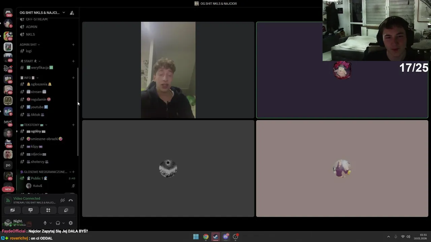The height and width of the screenshot is (242, 431).
Task: Add channel to ADMIN SHIT category
Action: (73, 44)
